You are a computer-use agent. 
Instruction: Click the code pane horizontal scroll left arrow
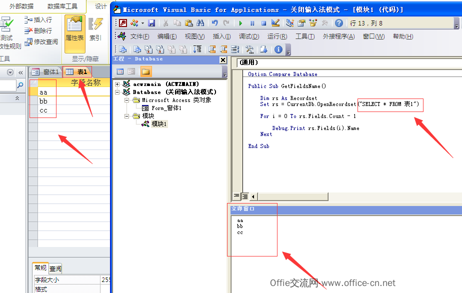tap(253, 196)
